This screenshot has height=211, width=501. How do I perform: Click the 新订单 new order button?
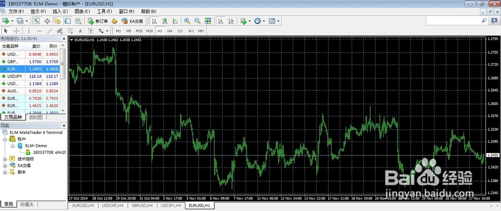98,21
